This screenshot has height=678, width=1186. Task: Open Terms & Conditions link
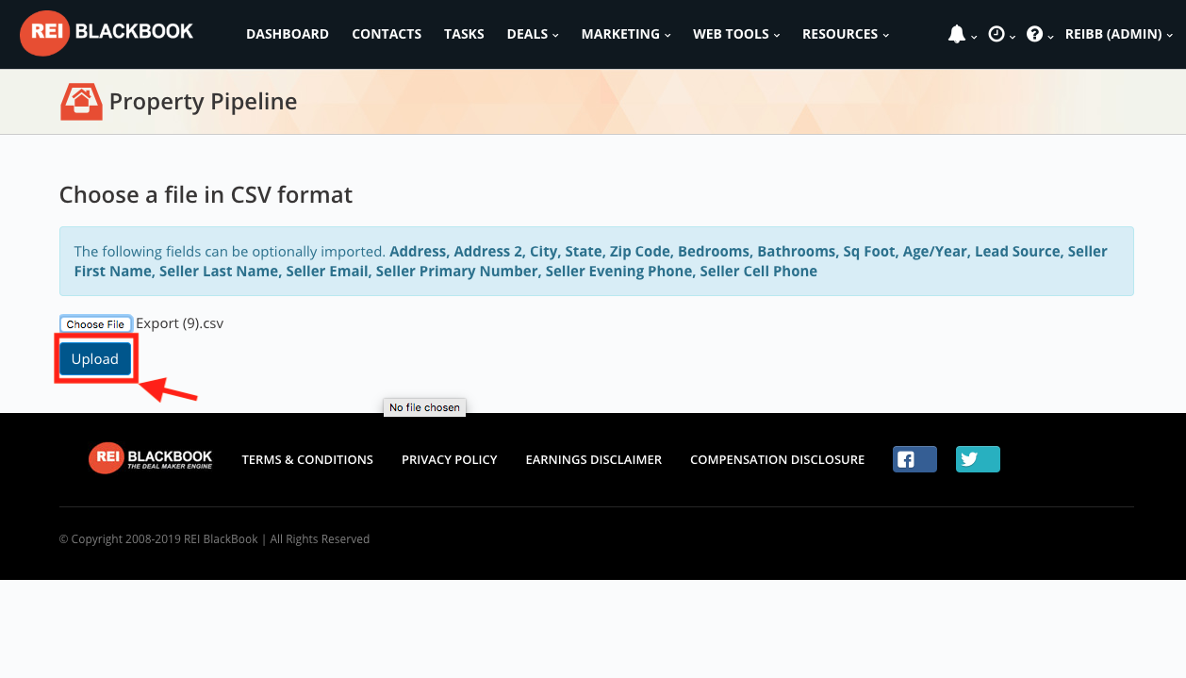point(307,459)
